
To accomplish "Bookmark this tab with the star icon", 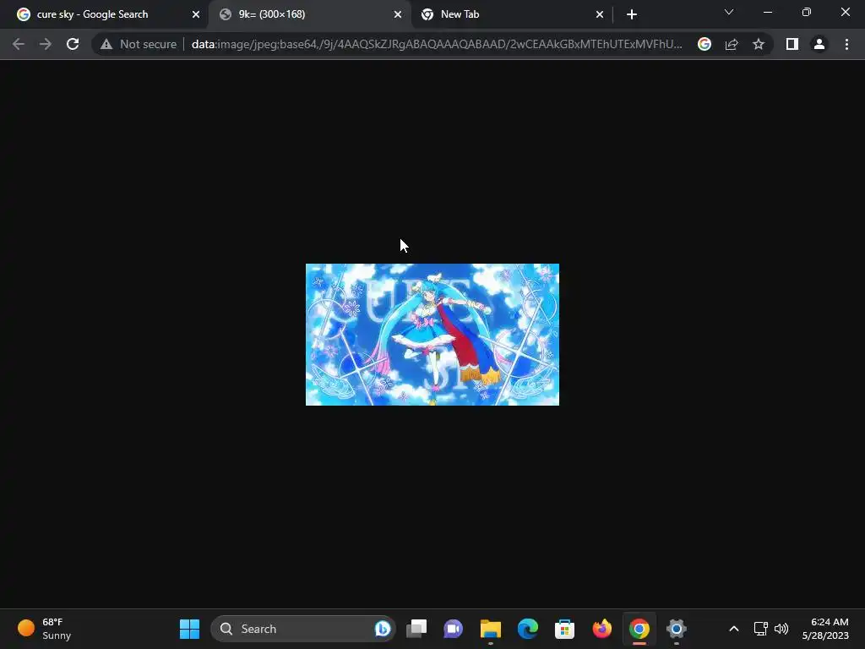I will (759, 44).
